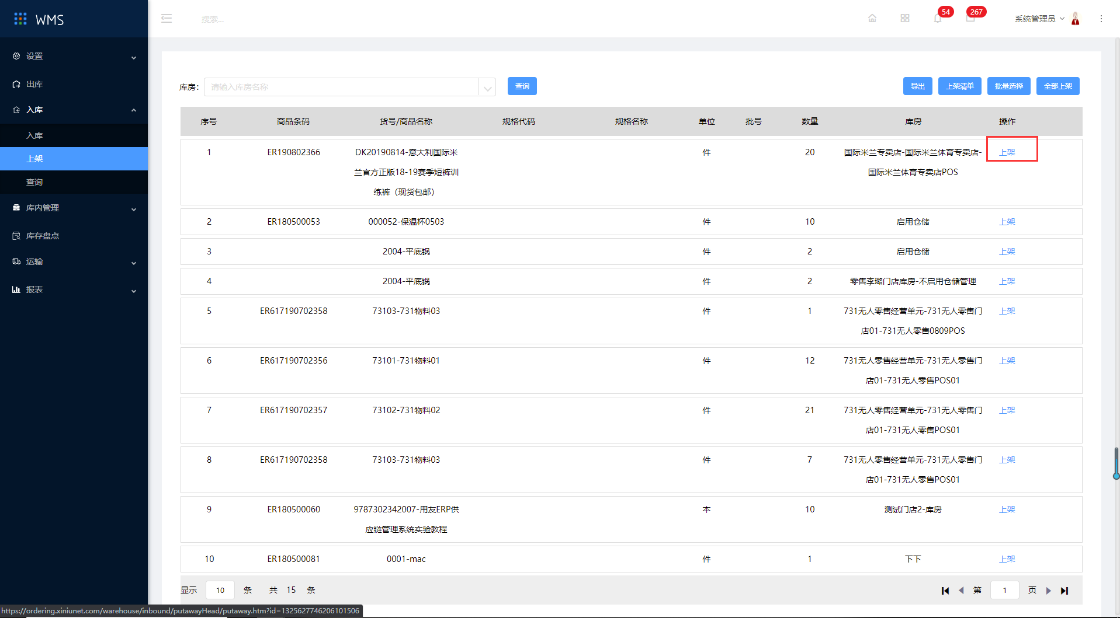Screen dimensions: 1120x618
Task: Go to home via house icon
Action: (872, 19)
